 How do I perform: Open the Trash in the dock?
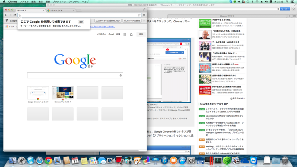pos(285,161)
